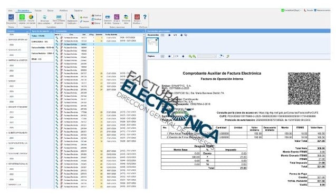The height and width of the screenshot is (195, 336).
Task: Click the highlighted Factura Emitida row
Action: coord(99,44)
